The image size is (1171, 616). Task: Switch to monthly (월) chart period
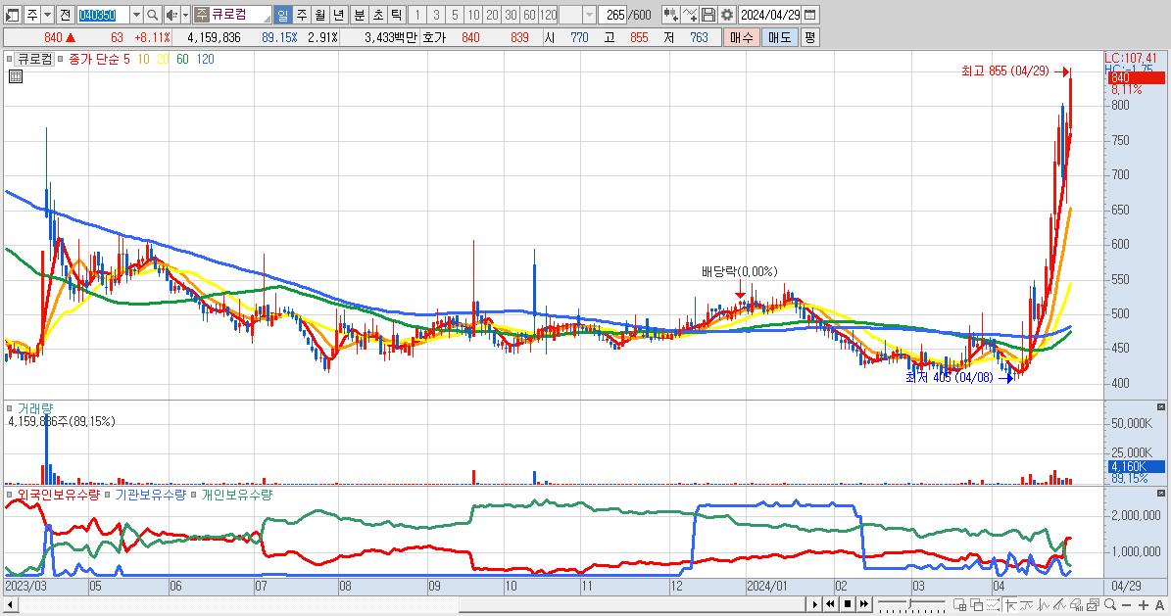(x=319, y=15)
